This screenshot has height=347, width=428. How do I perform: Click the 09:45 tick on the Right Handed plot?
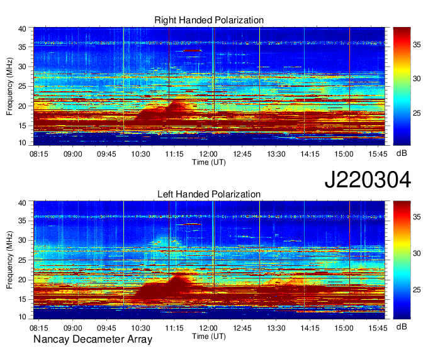pos(106,154)
